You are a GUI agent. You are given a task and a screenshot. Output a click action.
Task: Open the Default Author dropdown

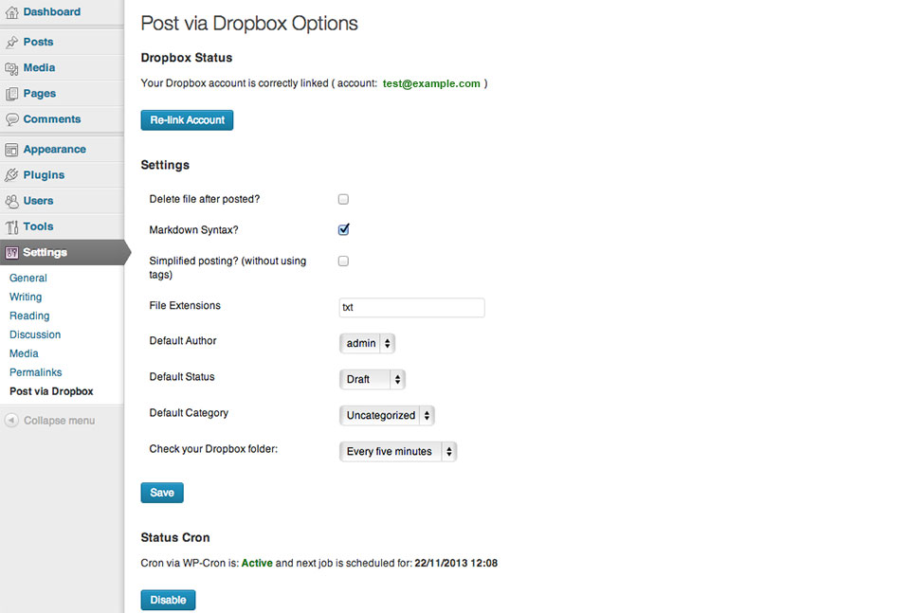[367, 343]
